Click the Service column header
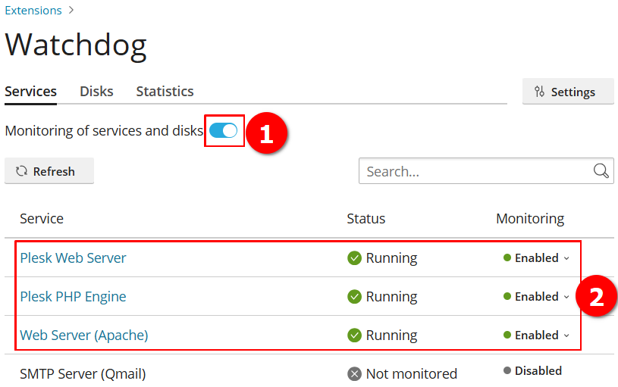Viewport: 618px width, 387px height. pos(42,219)
